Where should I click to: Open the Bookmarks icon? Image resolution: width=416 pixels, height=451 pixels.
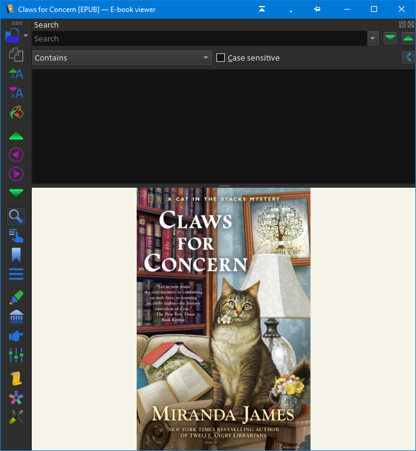coord(16,255)
